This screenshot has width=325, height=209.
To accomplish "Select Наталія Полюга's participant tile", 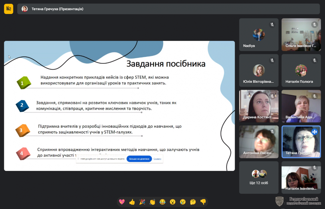I will coord(301,70).
